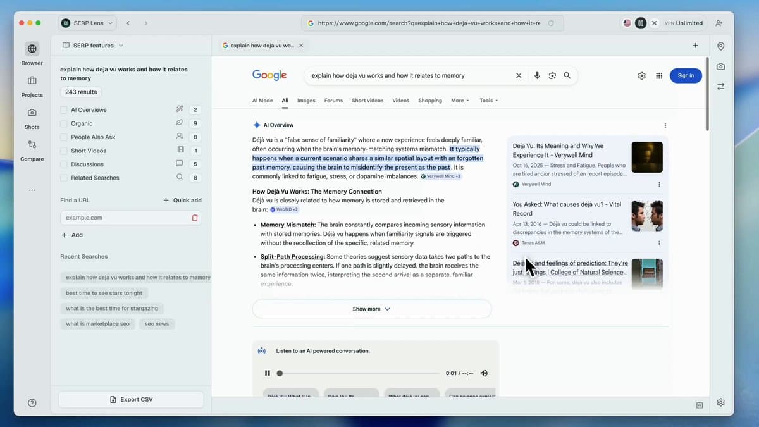The height and width of the screenshot is (427, 759).
Task: Start voice search in the Google search bar
Action: pos(537,75)
